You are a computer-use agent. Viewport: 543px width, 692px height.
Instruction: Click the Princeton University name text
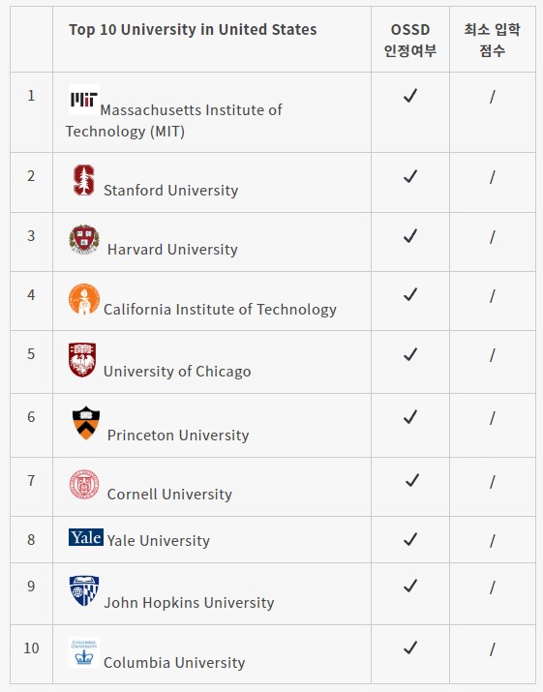(178, 436)
